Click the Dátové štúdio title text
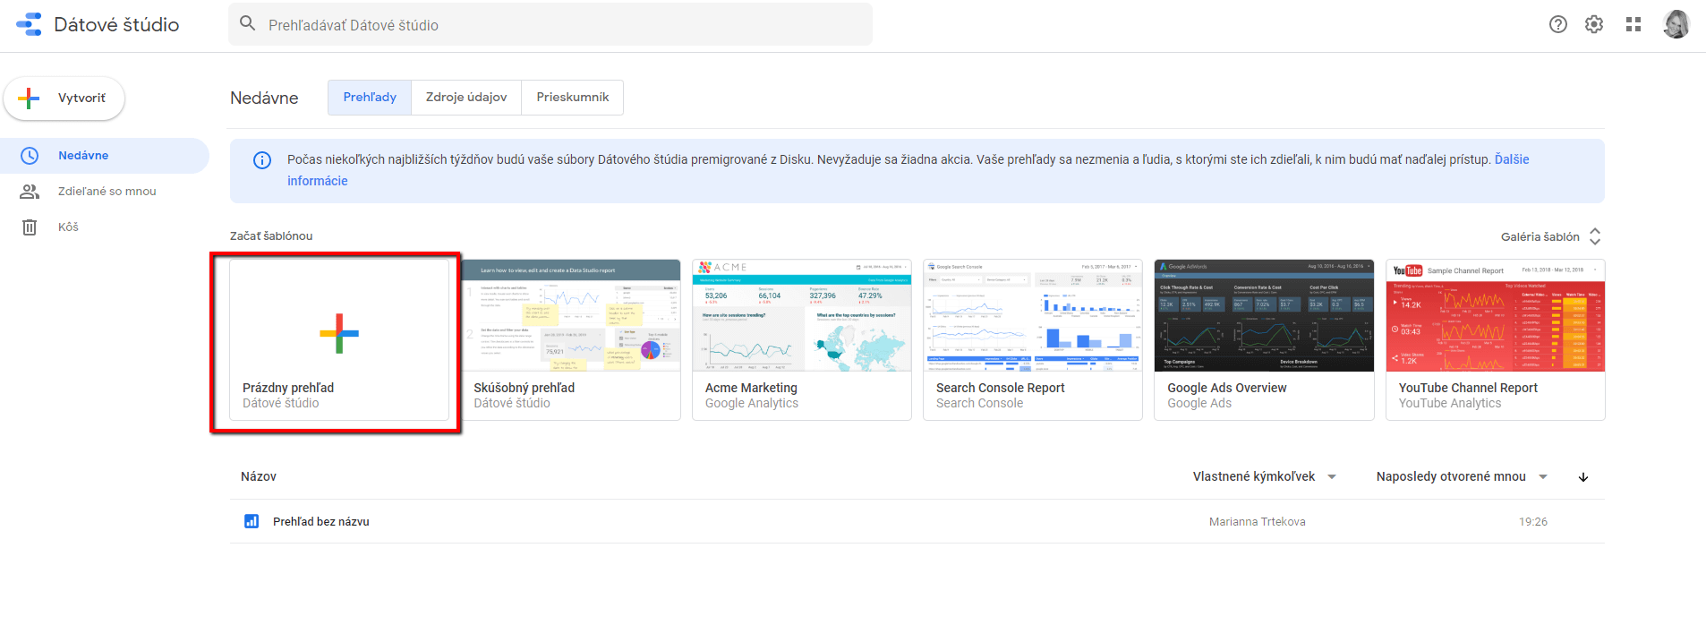The height and width of the screenshot is (625, 1706). tap(116, 25)
